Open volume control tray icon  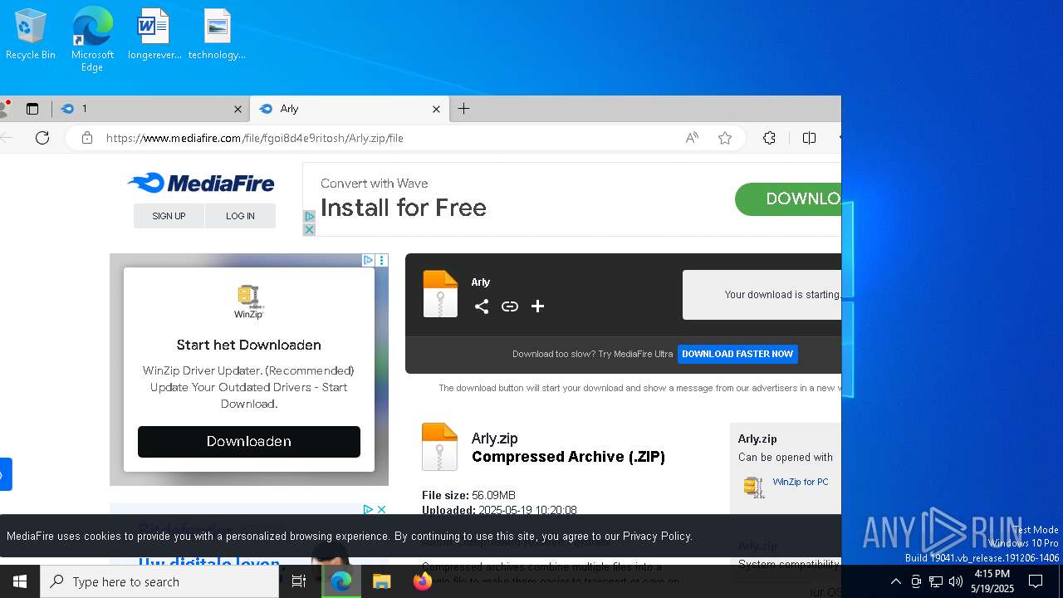click(956, 581)
